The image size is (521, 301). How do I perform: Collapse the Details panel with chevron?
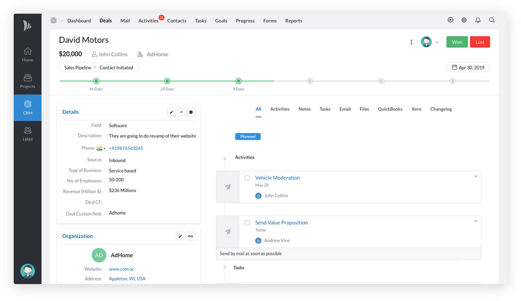click(182, 112)
